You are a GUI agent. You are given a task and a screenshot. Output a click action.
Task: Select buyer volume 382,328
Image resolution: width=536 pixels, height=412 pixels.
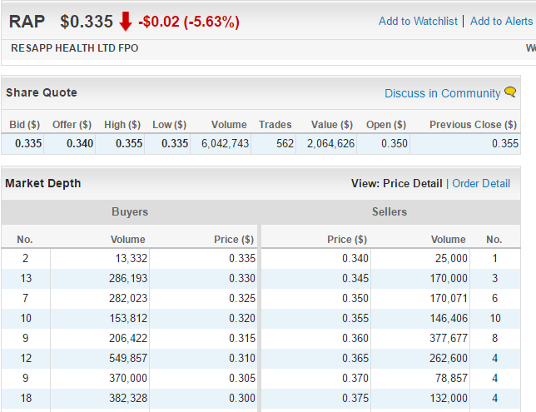tap(128, 399)
